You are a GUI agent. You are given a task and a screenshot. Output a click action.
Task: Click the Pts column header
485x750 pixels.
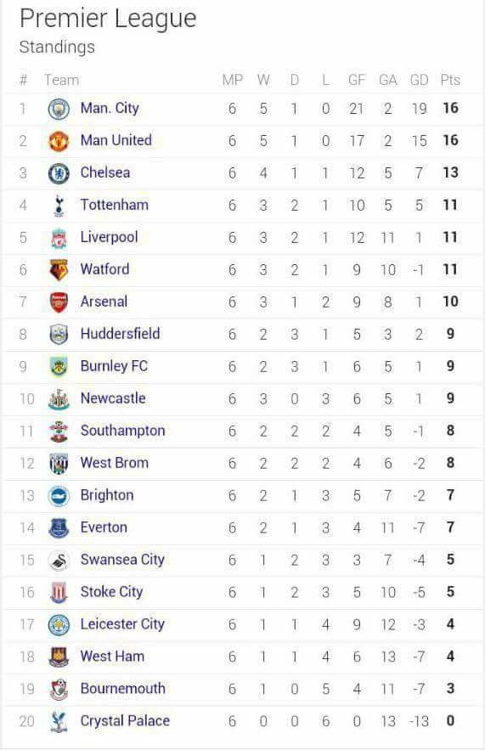pyautogui.click(x=450, y=80)
